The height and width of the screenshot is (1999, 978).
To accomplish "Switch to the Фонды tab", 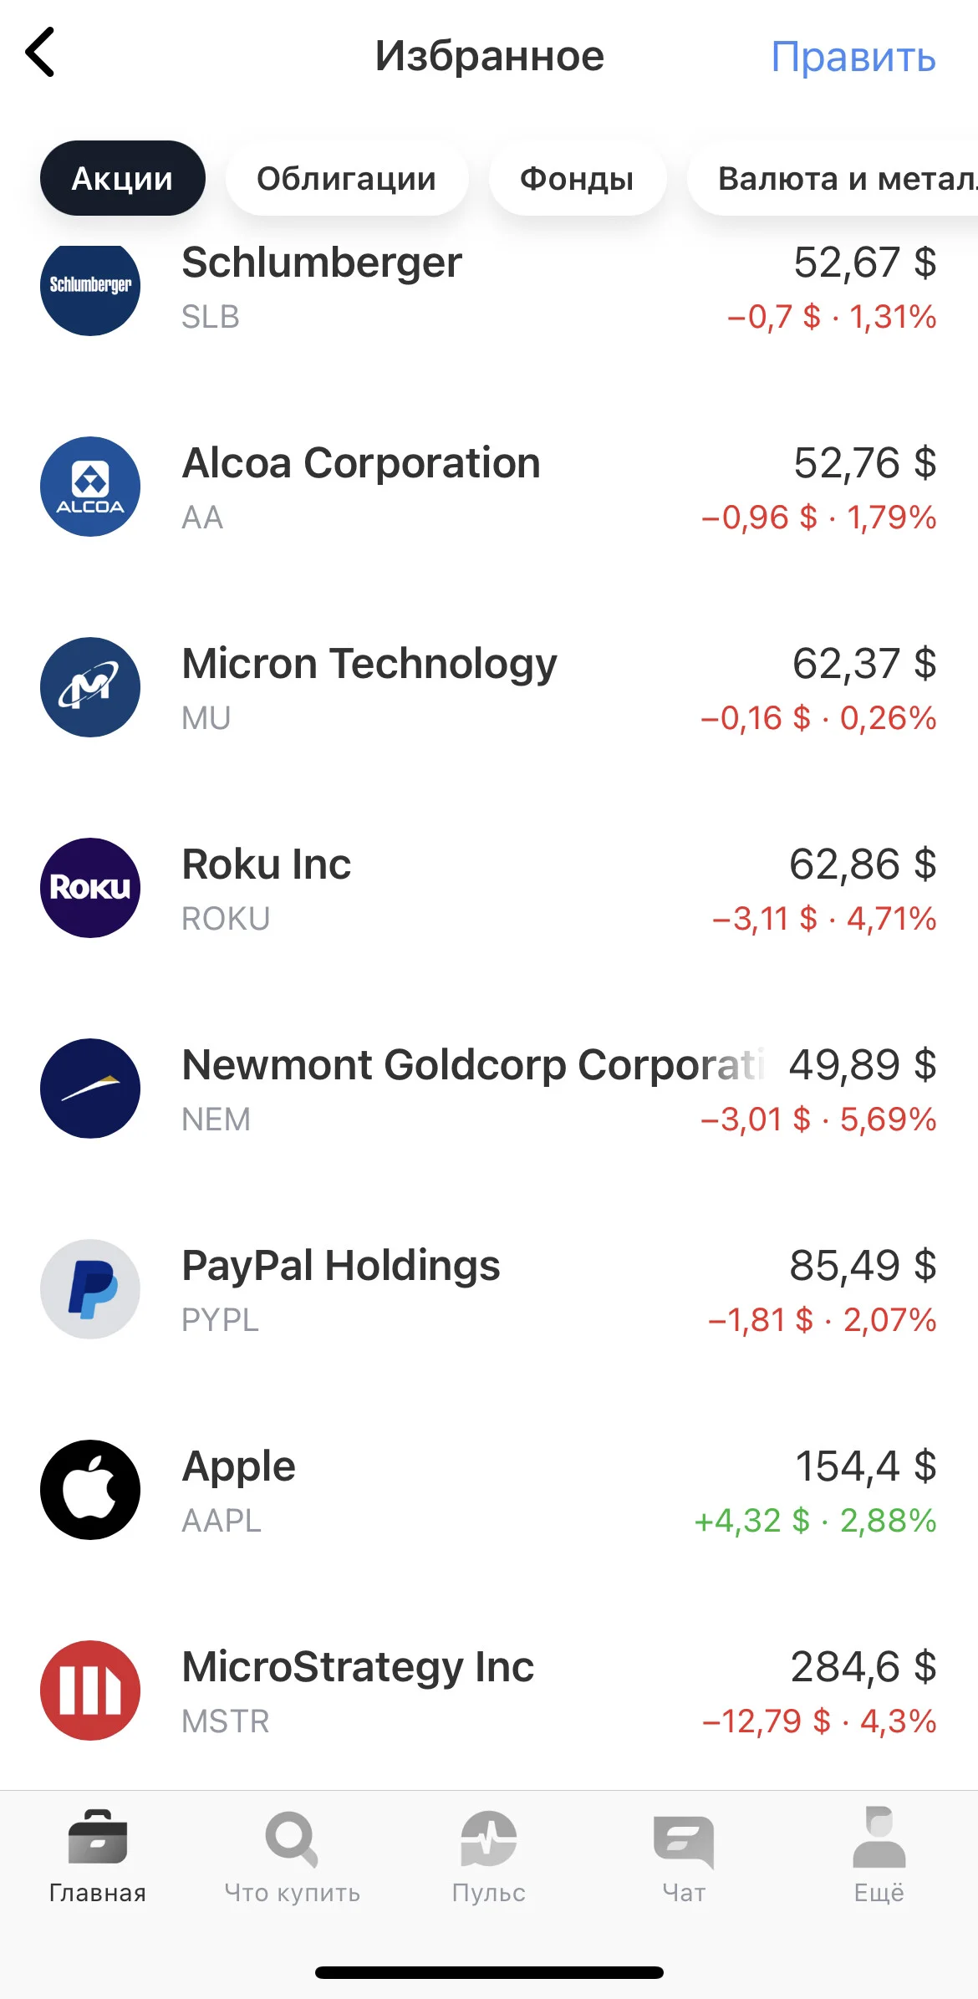I will 577,178.
